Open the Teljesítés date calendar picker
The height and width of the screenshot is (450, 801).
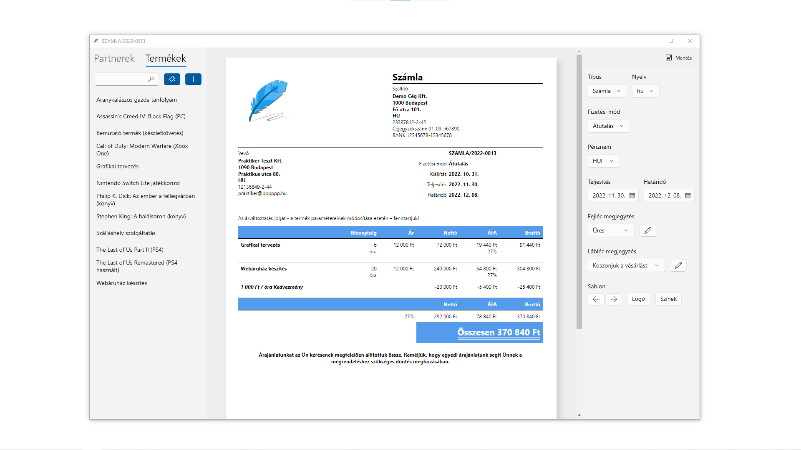point(632,195)
